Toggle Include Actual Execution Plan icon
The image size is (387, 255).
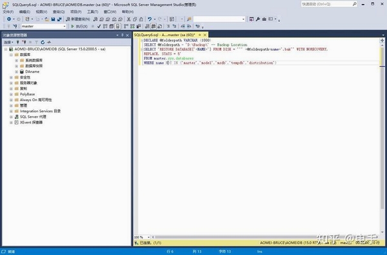[x=126, y=26]
